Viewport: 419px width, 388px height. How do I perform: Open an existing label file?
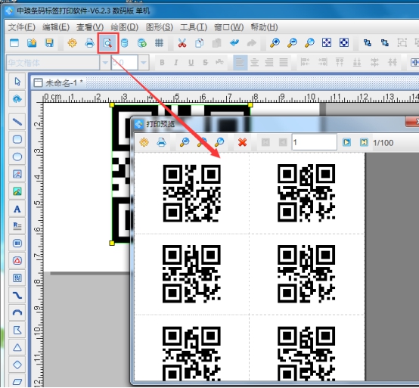(x=32, y=43)
